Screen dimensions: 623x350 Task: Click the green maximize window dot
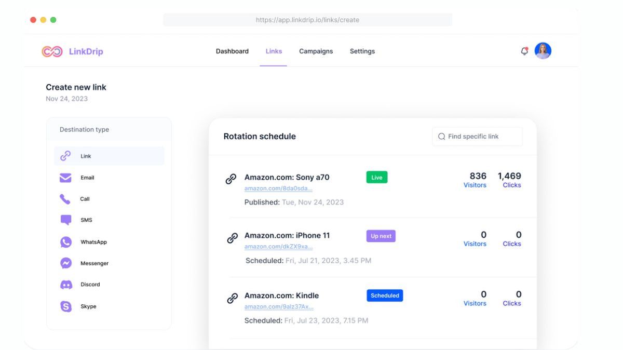point(53,20)
